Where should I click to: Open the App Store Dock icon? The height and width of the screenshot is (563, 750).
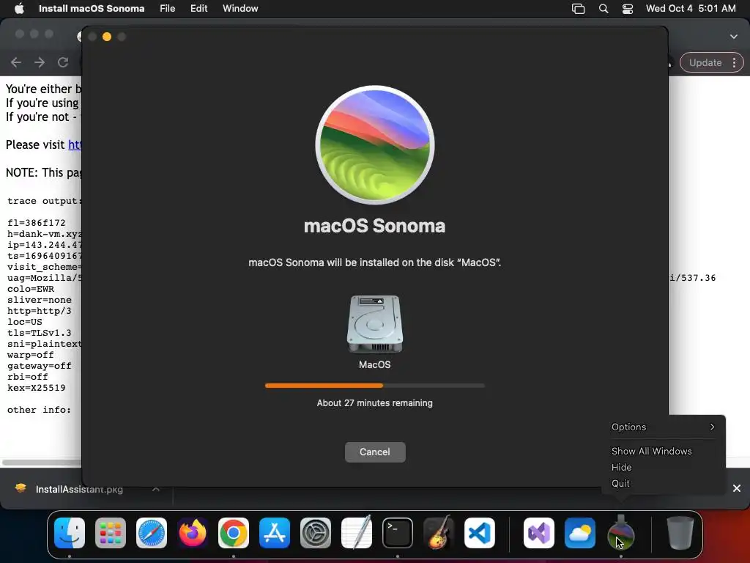tap(275, 533)
